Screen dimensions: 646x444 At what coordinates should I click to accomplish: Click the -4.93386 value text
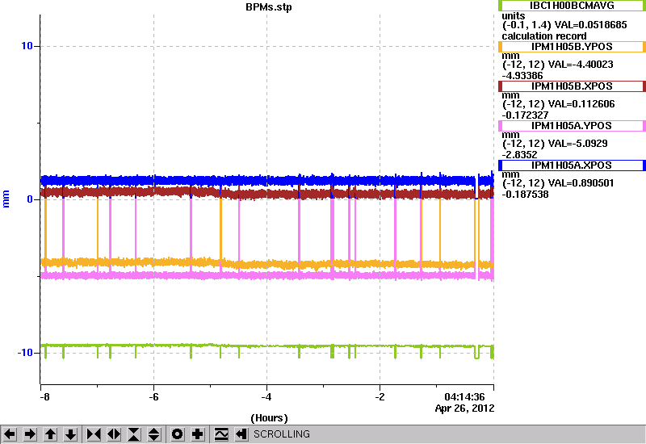coord(522,76)
